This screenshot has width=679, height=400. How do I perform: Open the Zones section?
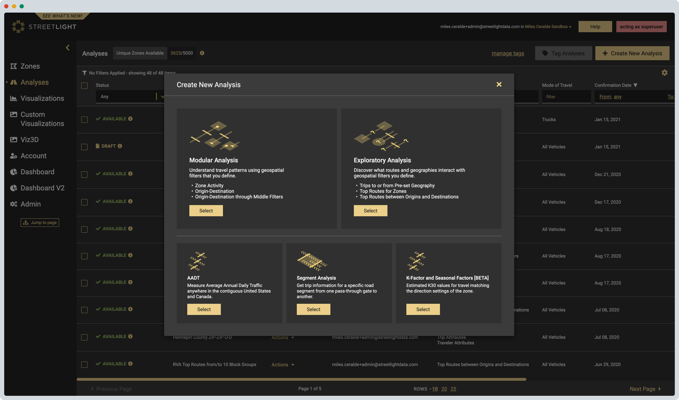coord(30,66)
